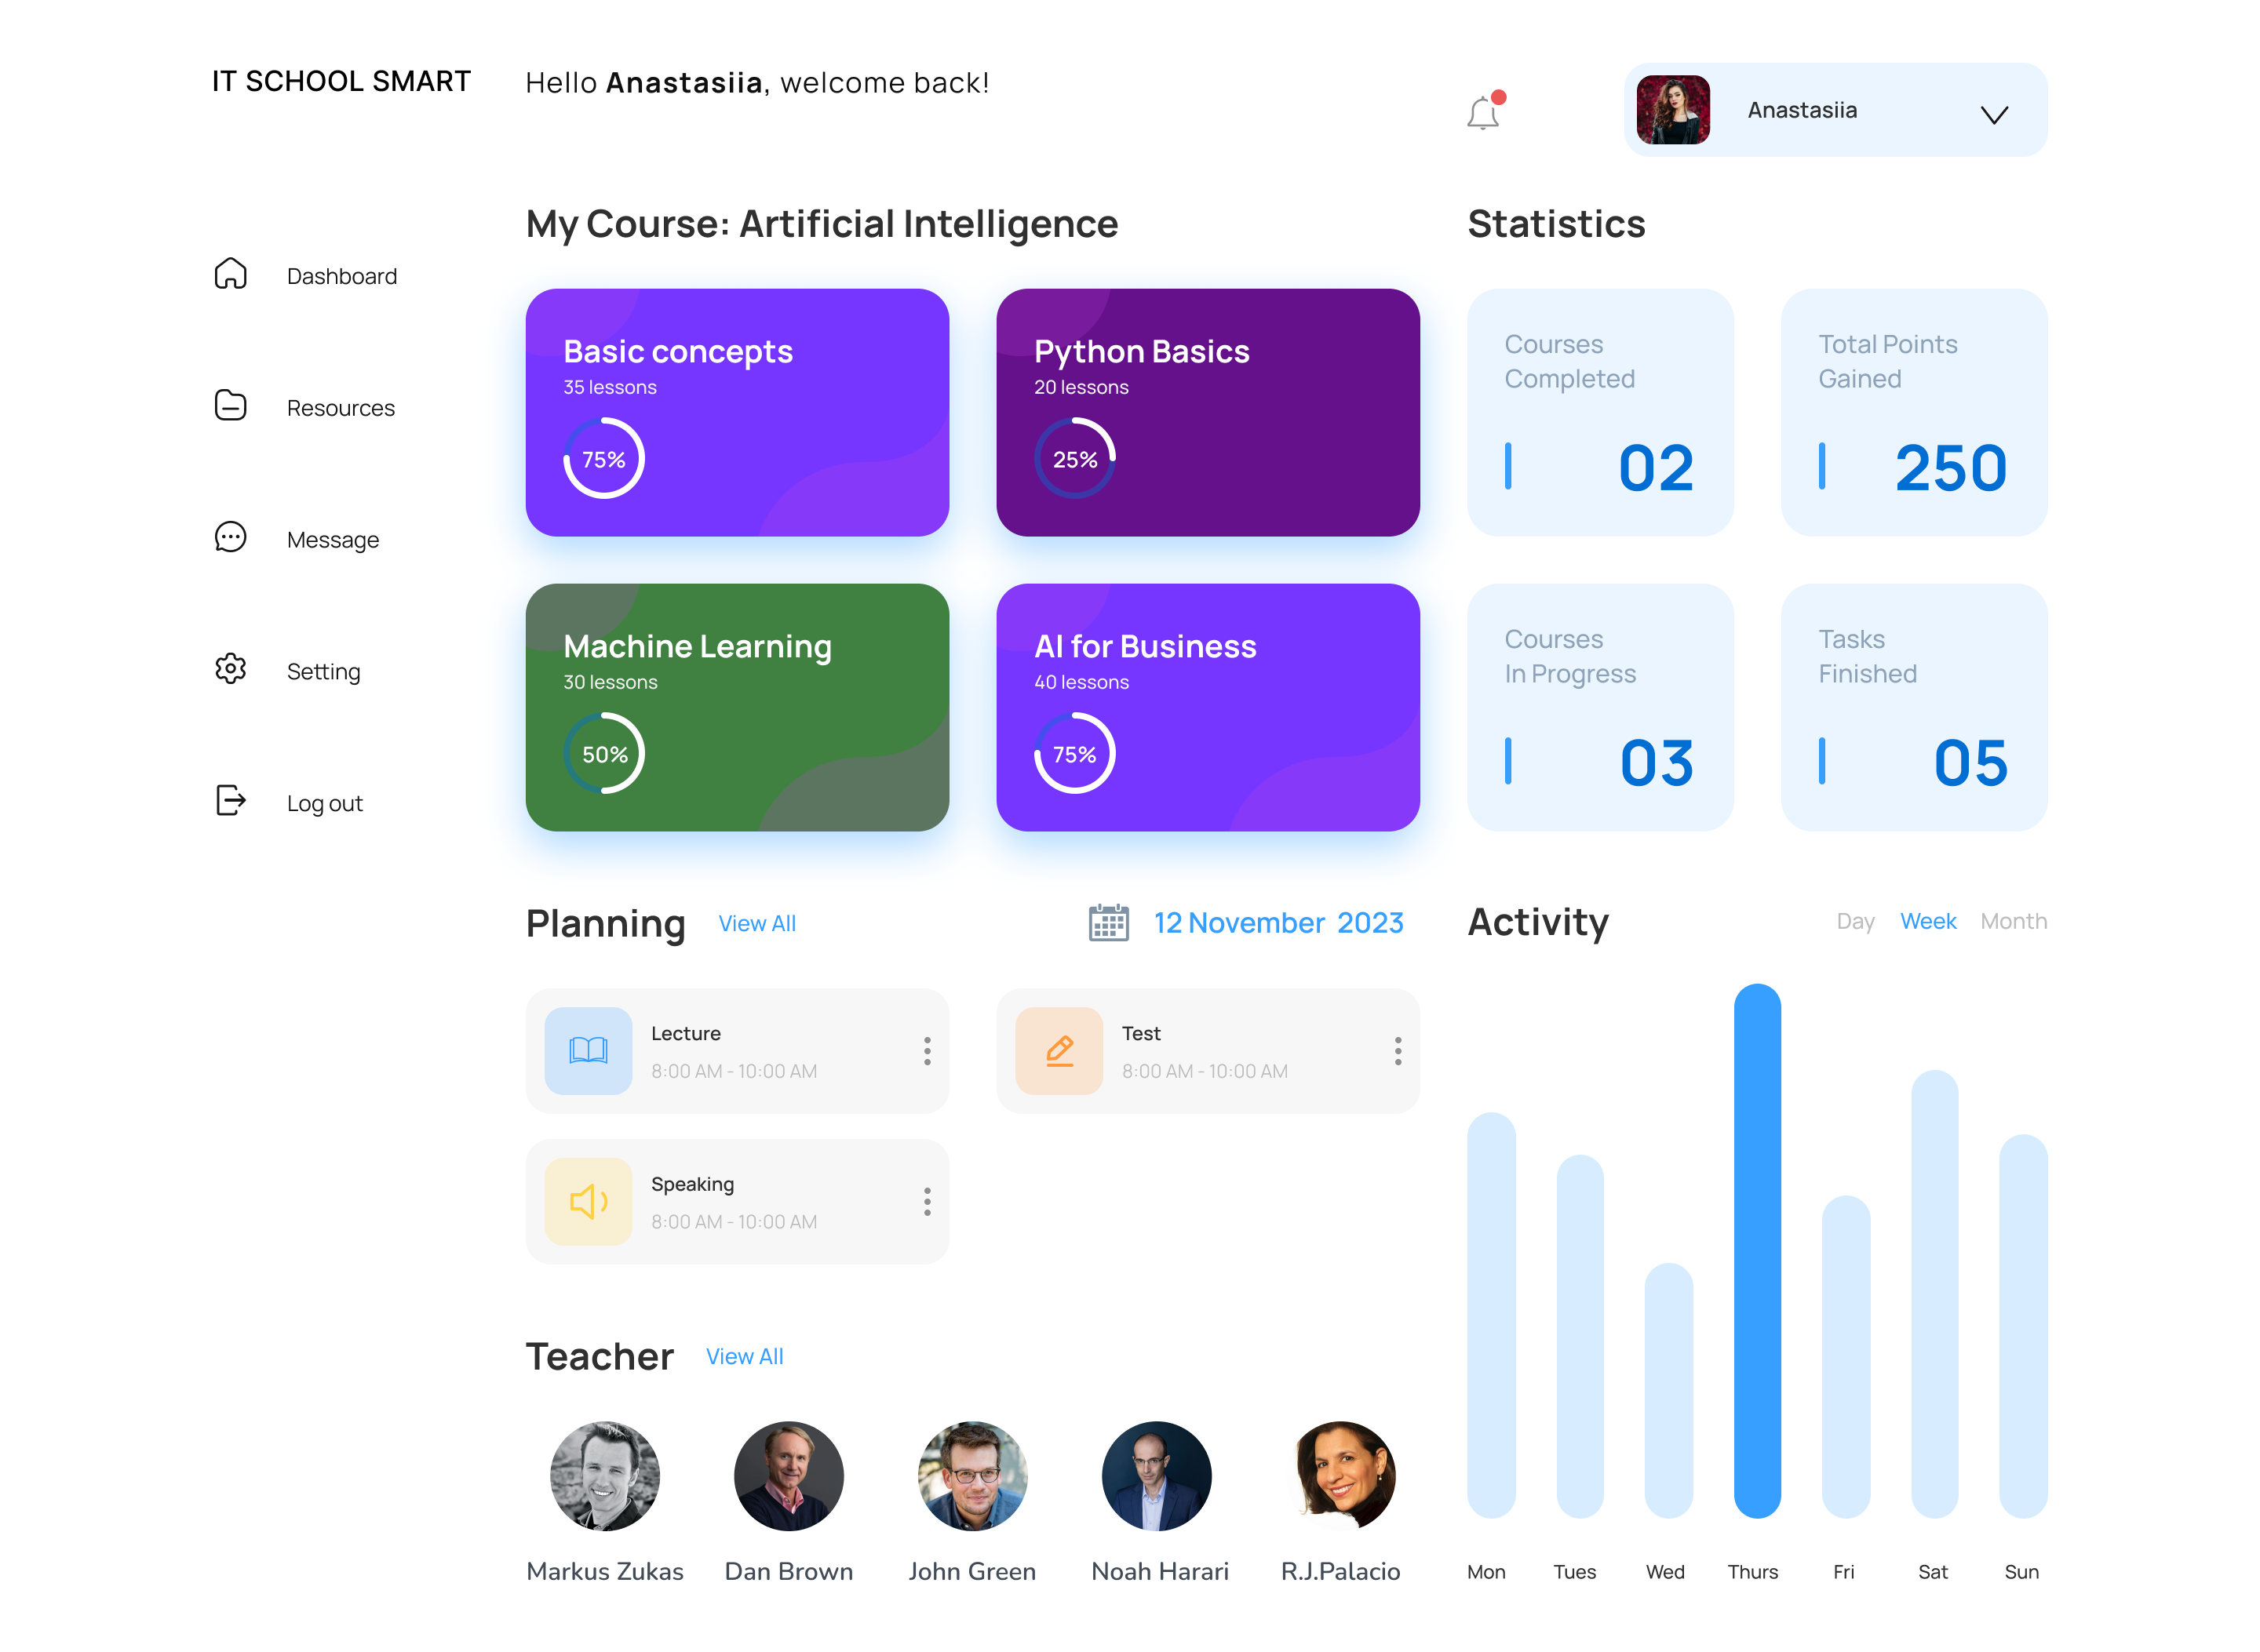
Task: Select the Week activity tab
Action: pos(1928,922)
